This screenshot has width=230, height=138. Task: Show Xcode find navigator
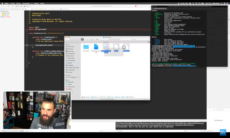coord(9,9)
